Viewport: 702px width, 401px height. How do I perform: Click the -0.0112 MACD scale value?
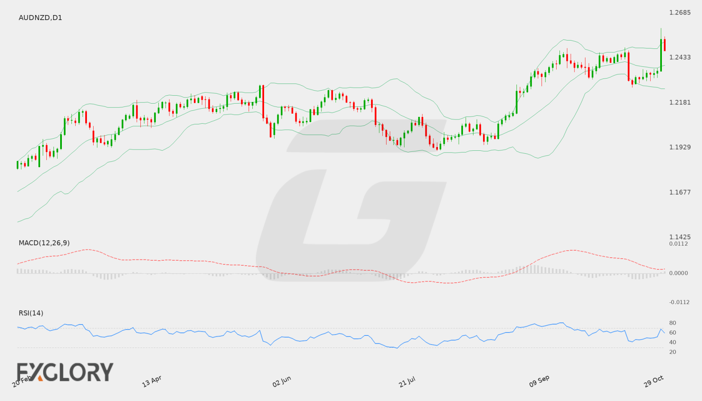click(679, 302)
